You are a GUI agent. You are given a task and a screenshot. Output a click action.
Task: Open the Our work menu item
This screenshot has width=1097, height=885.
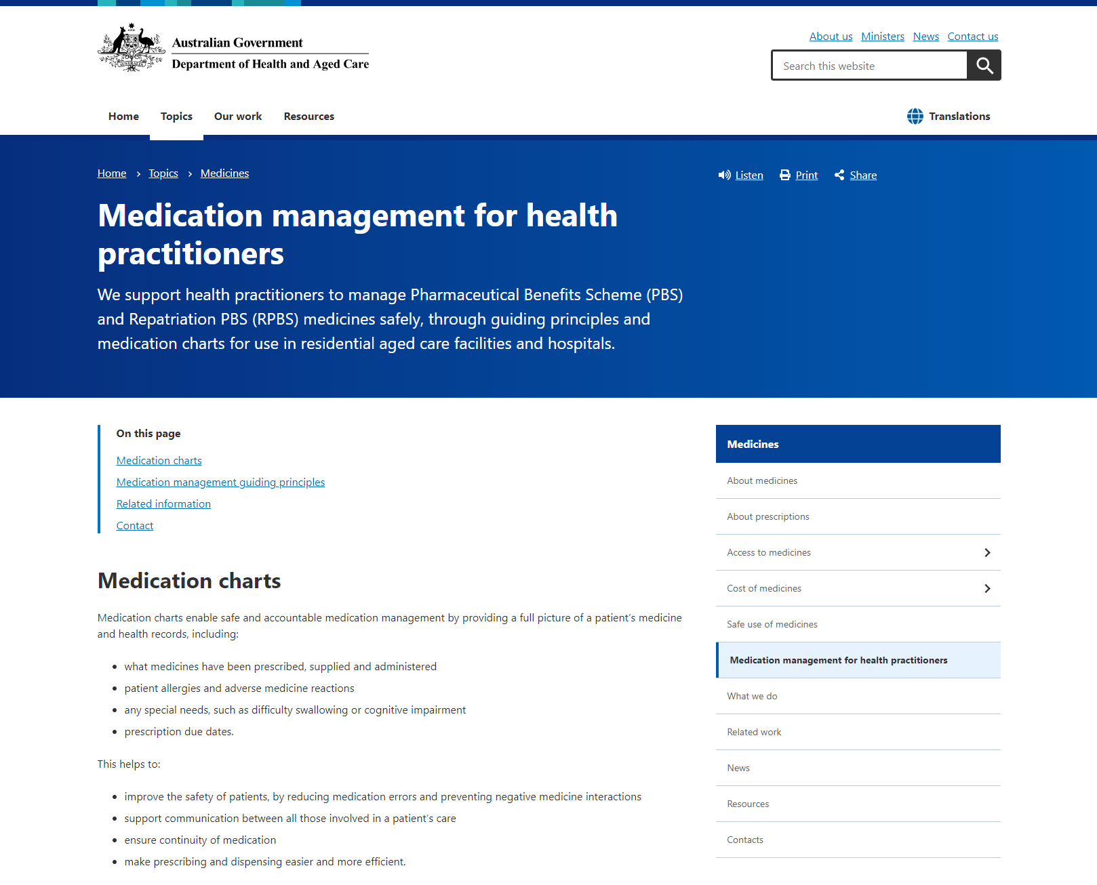click(238, 117)
